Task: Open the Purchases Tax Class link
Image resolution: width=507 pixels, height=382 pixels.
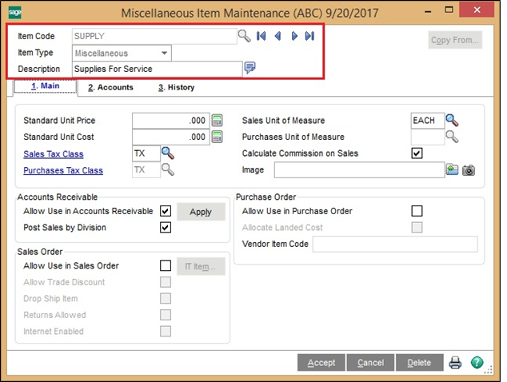Action: tap(63, 171)
